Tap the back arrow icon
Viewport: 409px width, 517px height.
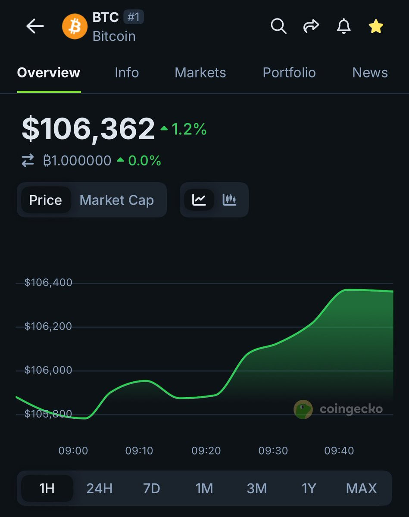(35, 26)
